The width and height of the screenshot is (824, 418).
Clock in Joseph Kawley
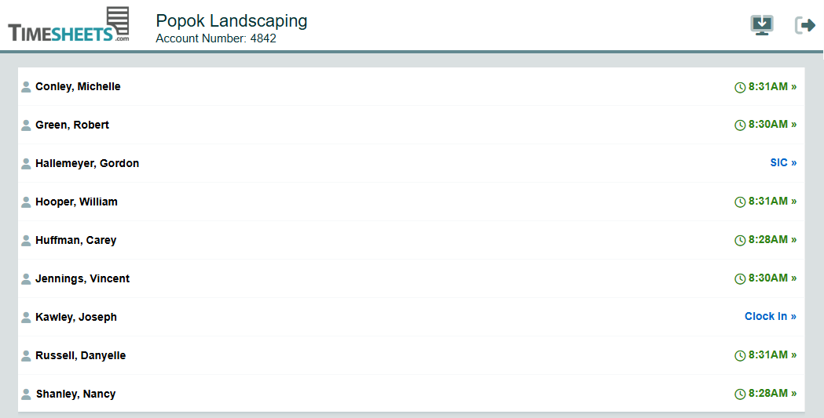[x=770, y=317]
